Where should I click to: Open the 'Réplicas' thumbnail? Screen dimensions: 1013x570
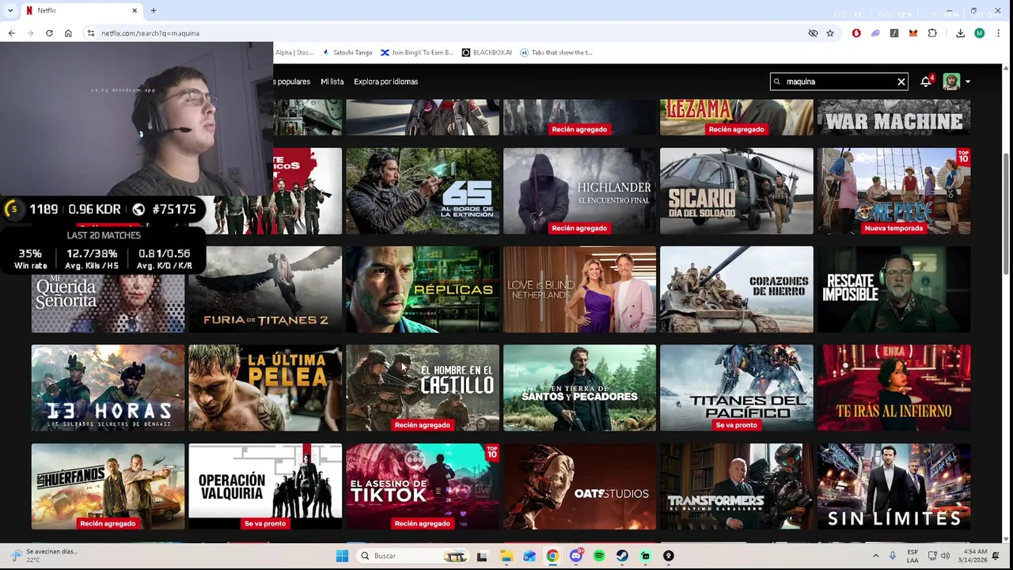423,289
